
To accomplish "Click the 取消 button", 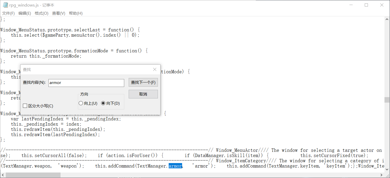I will pyautogui.click(x=143, y=94).
